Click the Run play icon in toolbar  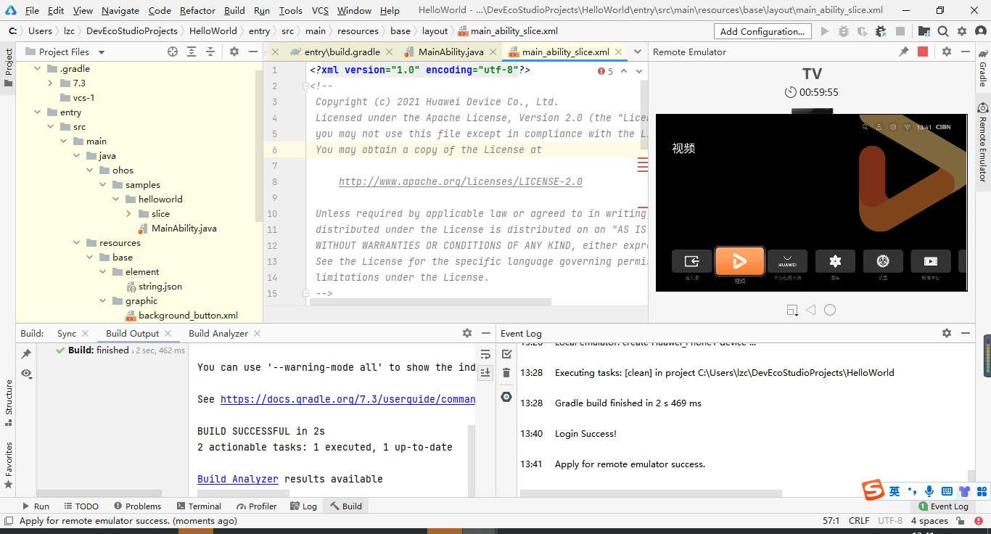pos(825,31)
